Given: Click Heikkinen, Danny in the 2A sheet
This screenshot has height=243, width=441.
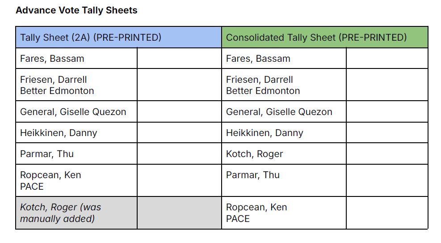Looking at the screenshot, I should (x=59, y=133).
